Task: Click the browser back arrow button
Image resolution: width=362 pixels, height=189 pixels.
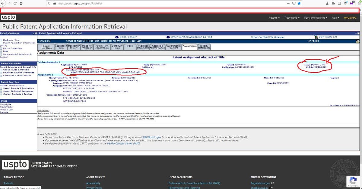Action: pos(3,3)
